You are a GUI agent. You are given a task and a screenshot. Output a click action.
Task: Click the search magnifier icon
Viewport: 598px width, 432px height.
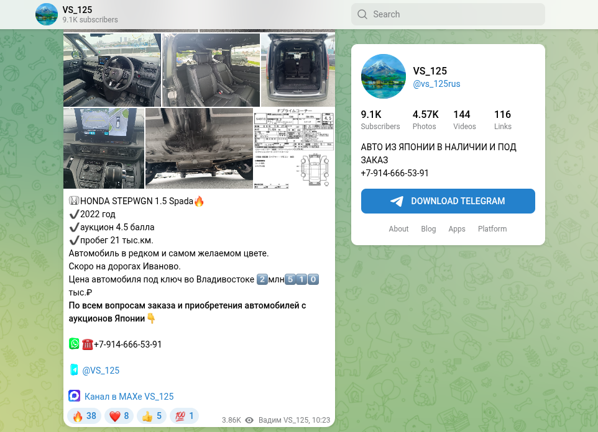pyautogui.click(x=362, y=14)
